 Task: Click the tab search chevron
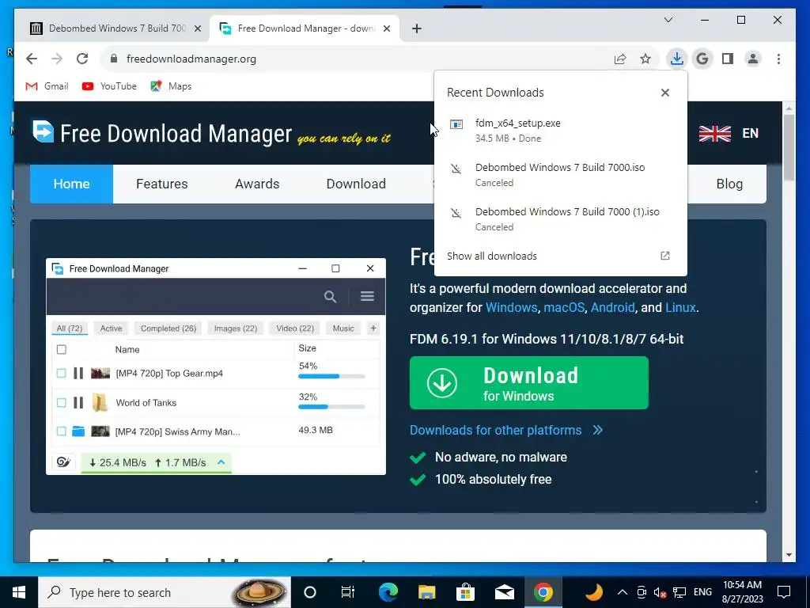[668, 20]
